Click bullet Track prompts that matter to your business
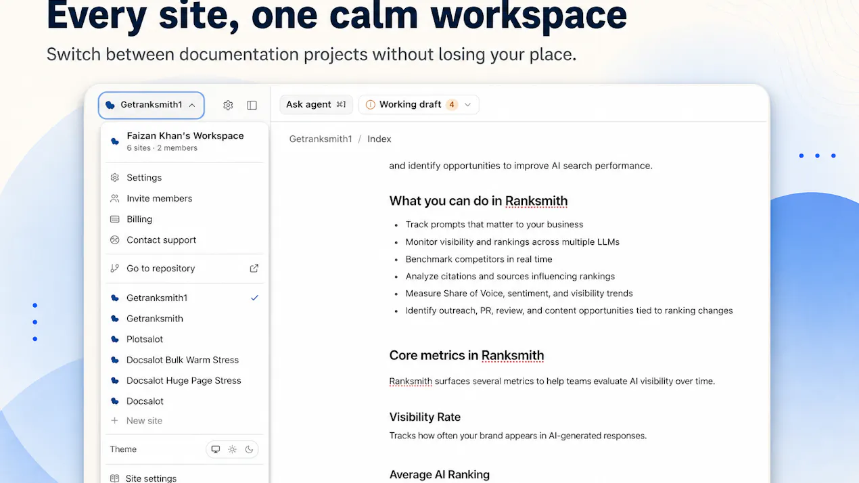Screen dimensions: 859x483 tap(494, 225)
